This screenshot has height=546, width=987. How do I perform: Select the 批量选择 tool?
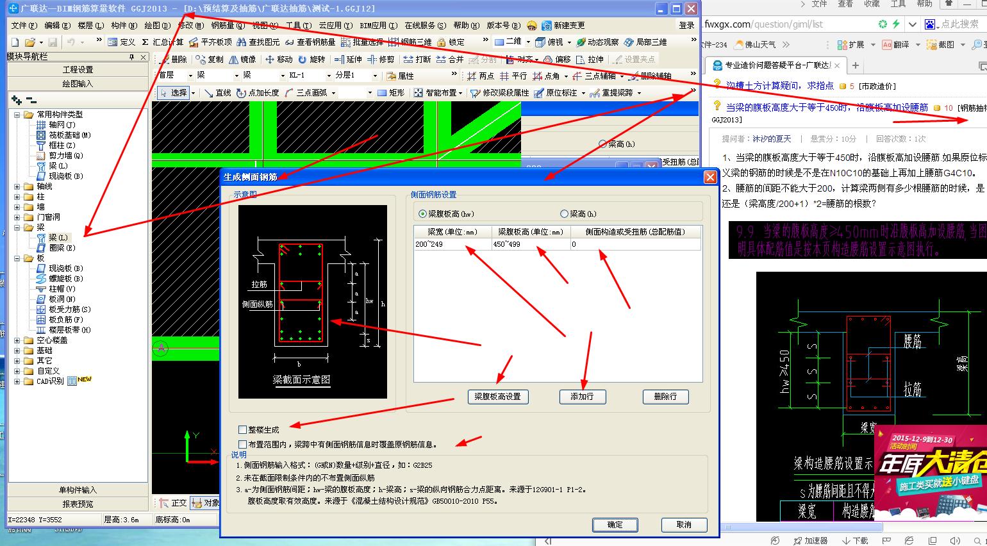tap(361, 42)
